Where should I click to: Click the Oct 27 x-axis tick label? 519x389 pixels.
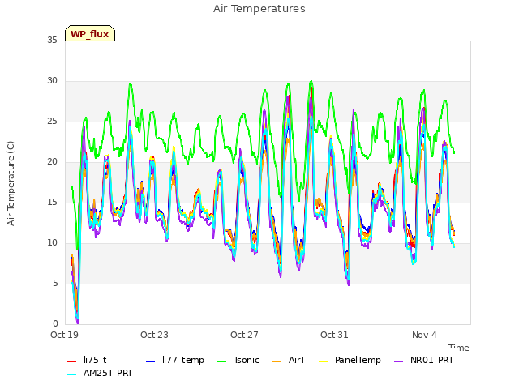coord(244,335)
